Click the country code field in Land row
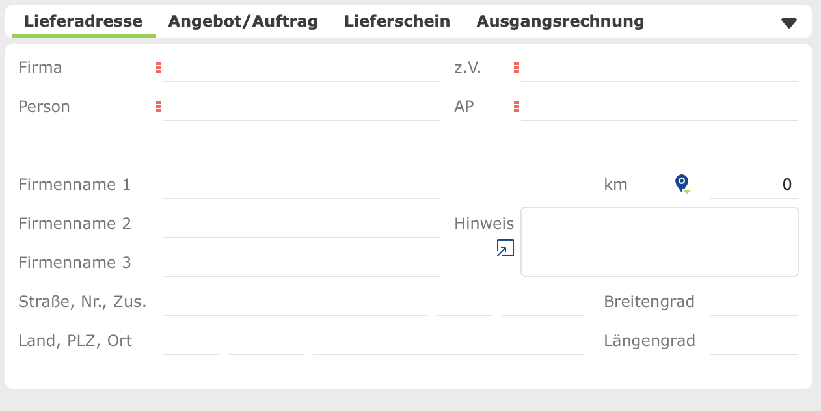 point(191,341)
